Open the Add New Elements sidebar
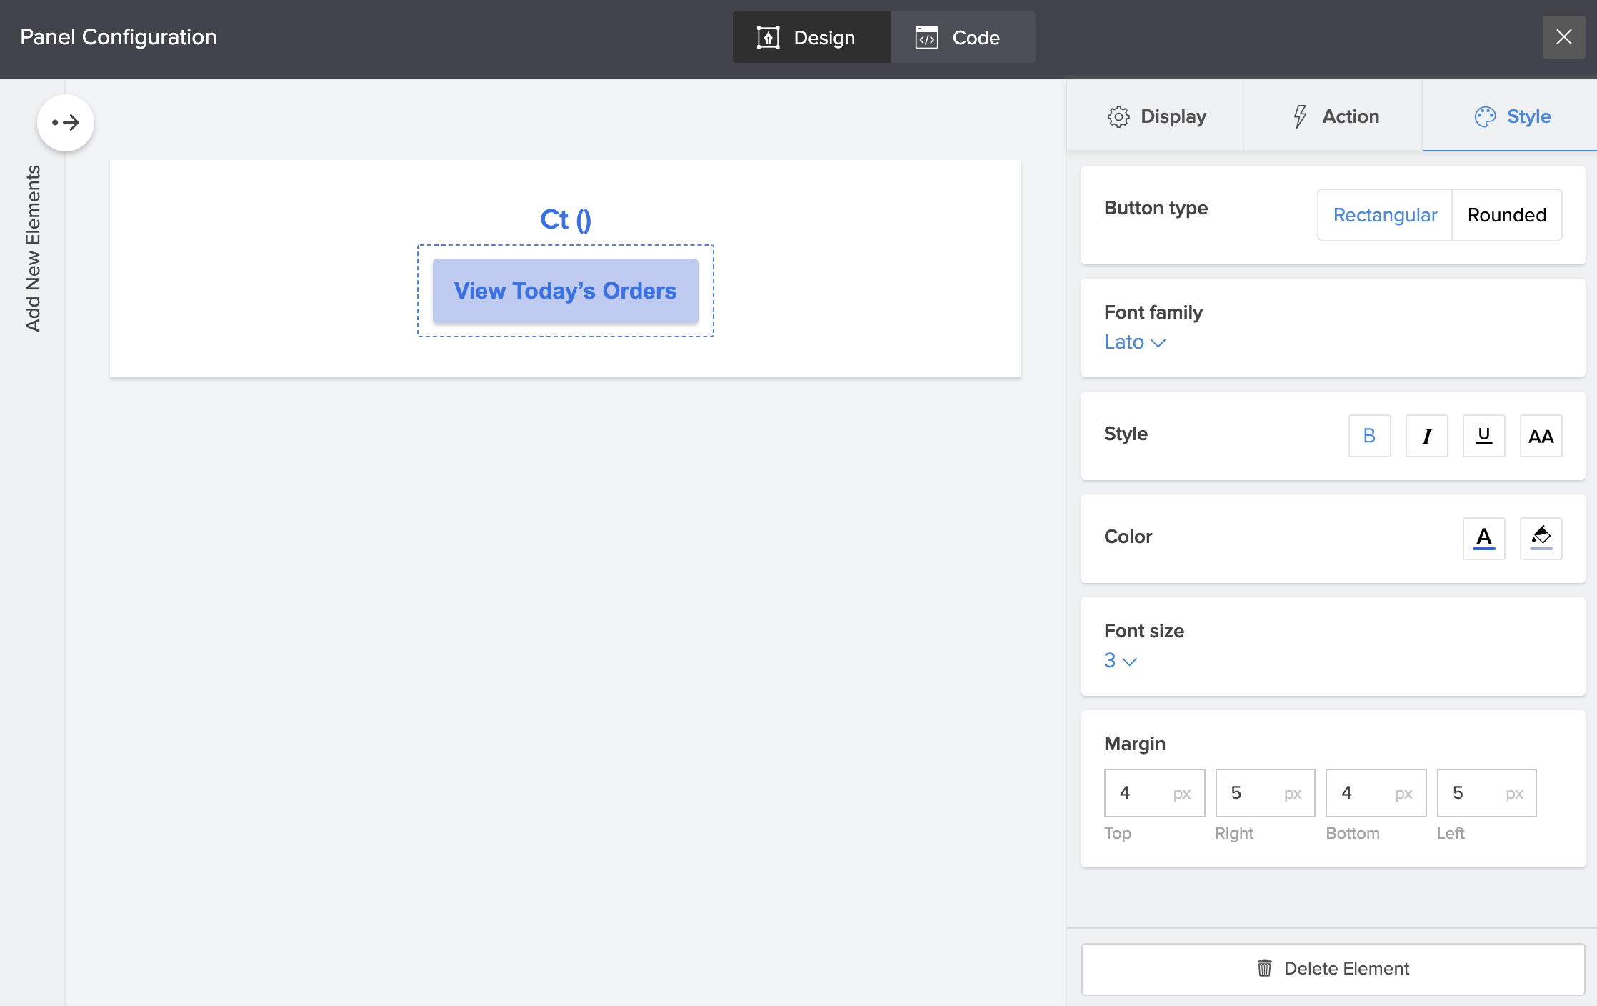The height and width of the screenshot is (1006, 1597). (33, 249)
